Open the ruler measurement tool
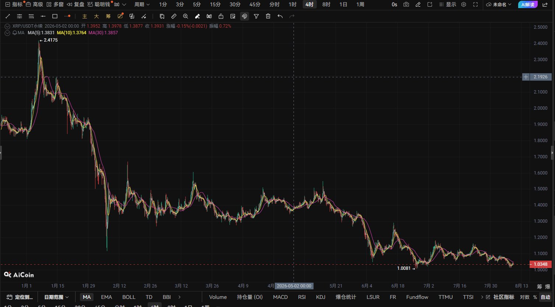The image size is (555, 307). 174,16
